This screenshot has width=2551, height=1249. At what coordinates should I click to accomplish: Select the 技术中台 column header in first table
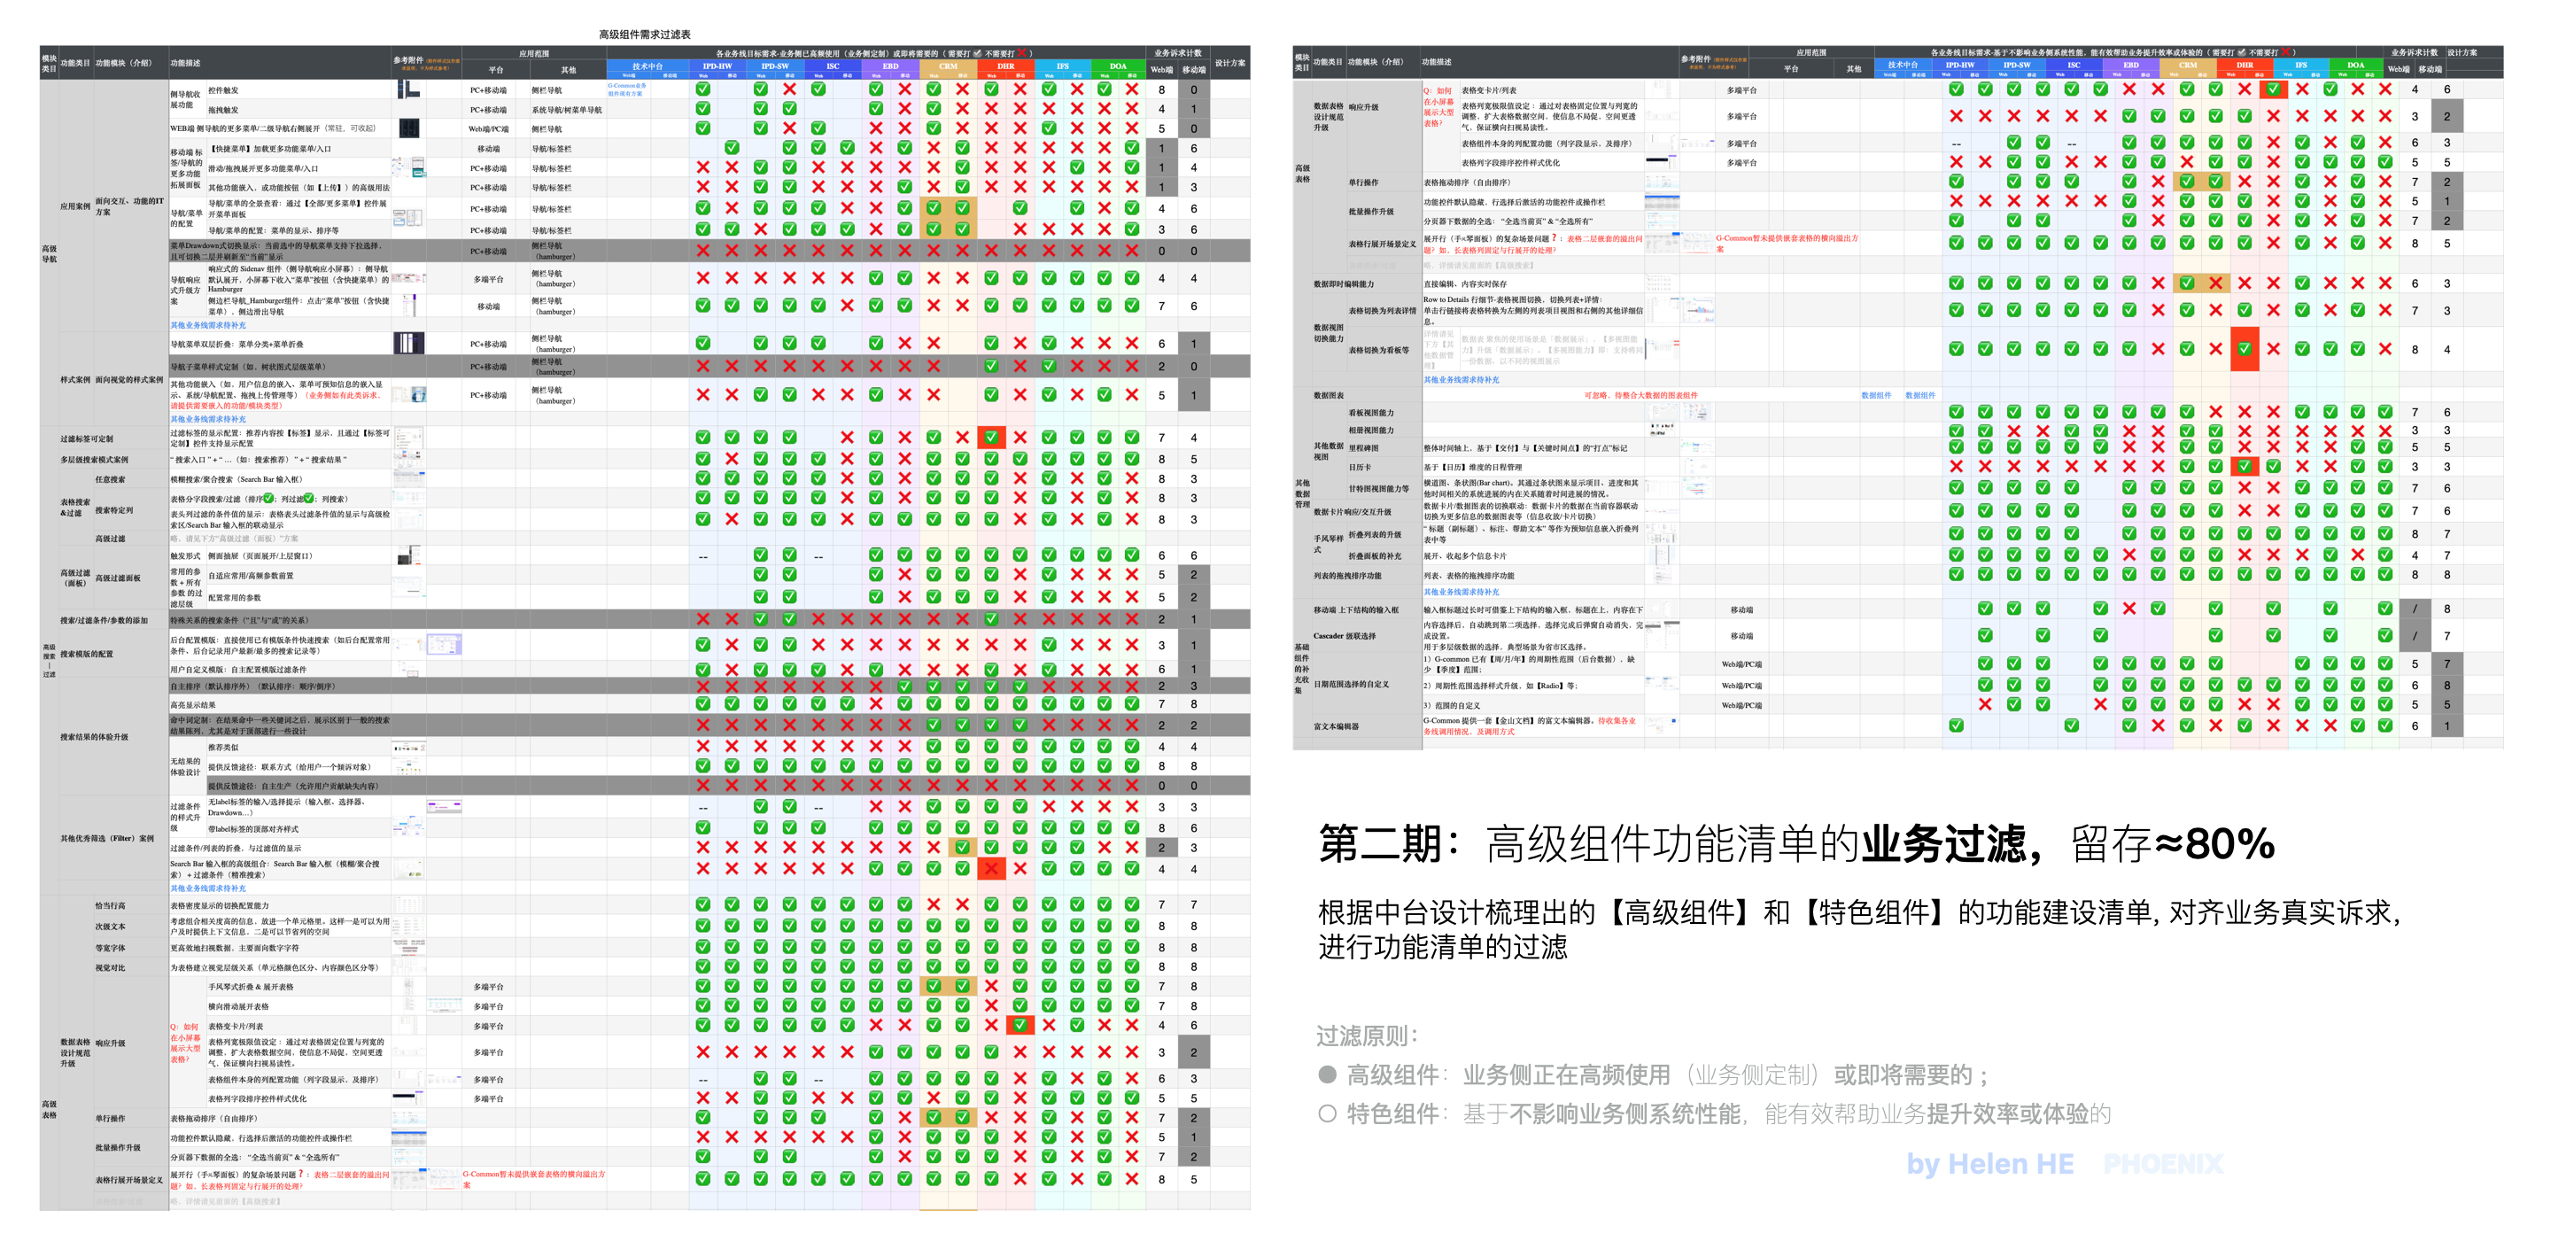pyautogui.click(x=647, y=66)
